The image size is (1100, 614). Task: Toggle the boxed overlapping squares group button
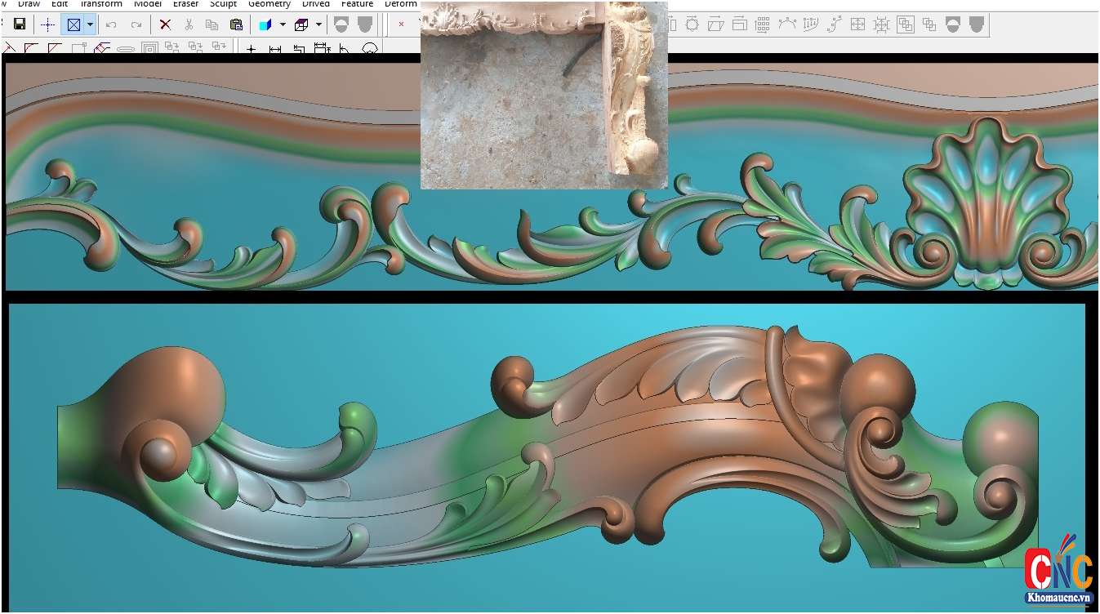906,24
